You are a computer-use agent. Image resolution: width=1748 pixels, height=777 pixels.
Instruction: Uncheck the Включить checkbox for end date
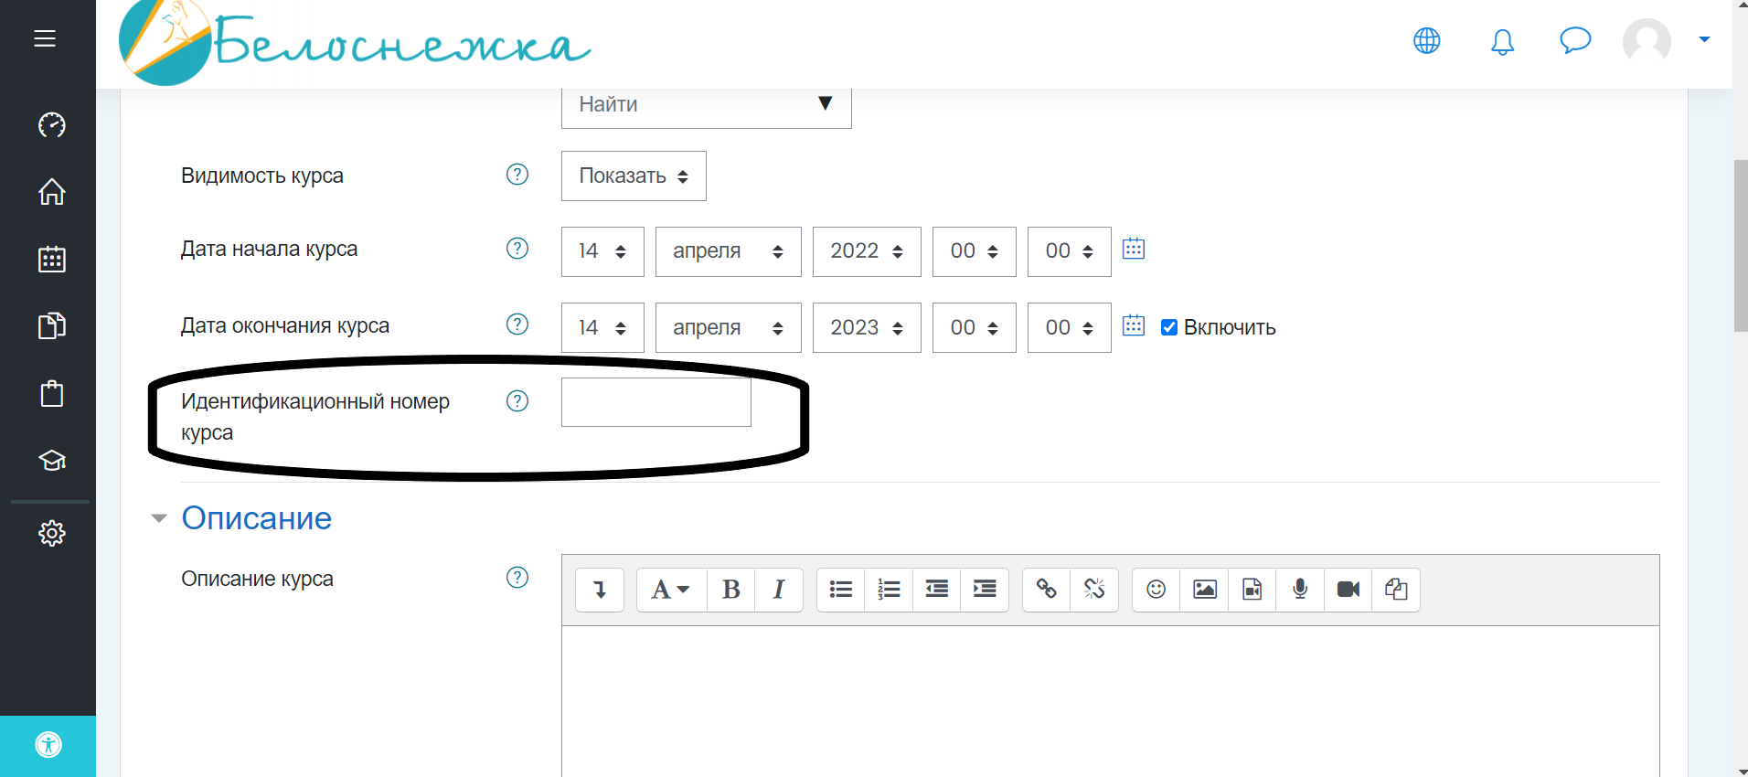pyautogui.click(x=1168, y=327)
